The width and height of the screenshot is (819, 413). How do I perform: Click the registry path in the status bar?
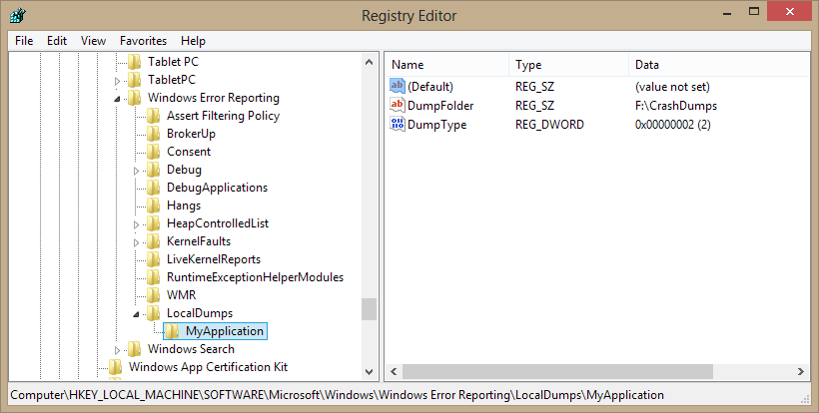click(337, 395)
